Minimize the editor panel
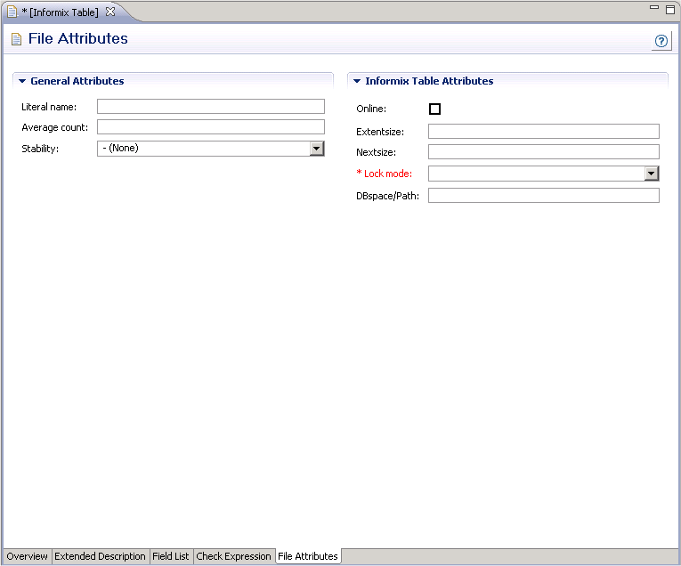The width and height of the screenshot is (681, 566). [654, 8]
